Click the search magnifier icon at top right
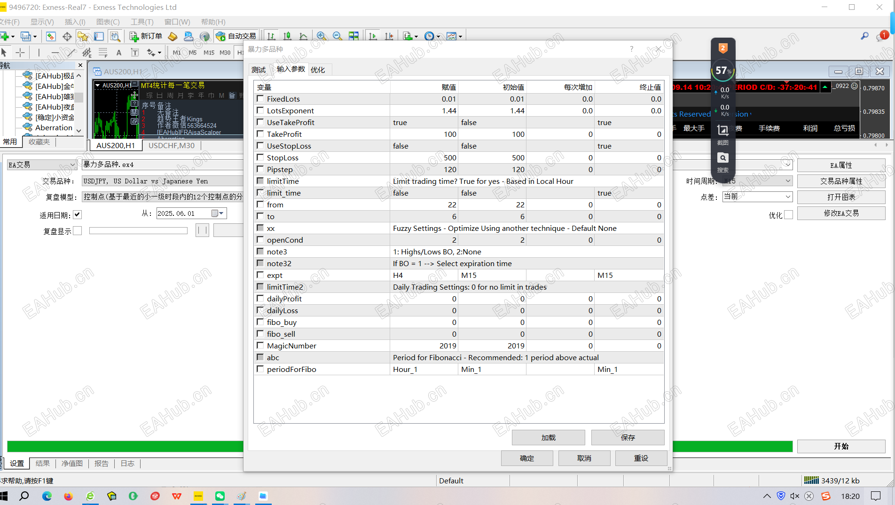Image resolution: width=895 pixels, height=505 pixels. tap(864, 36)
